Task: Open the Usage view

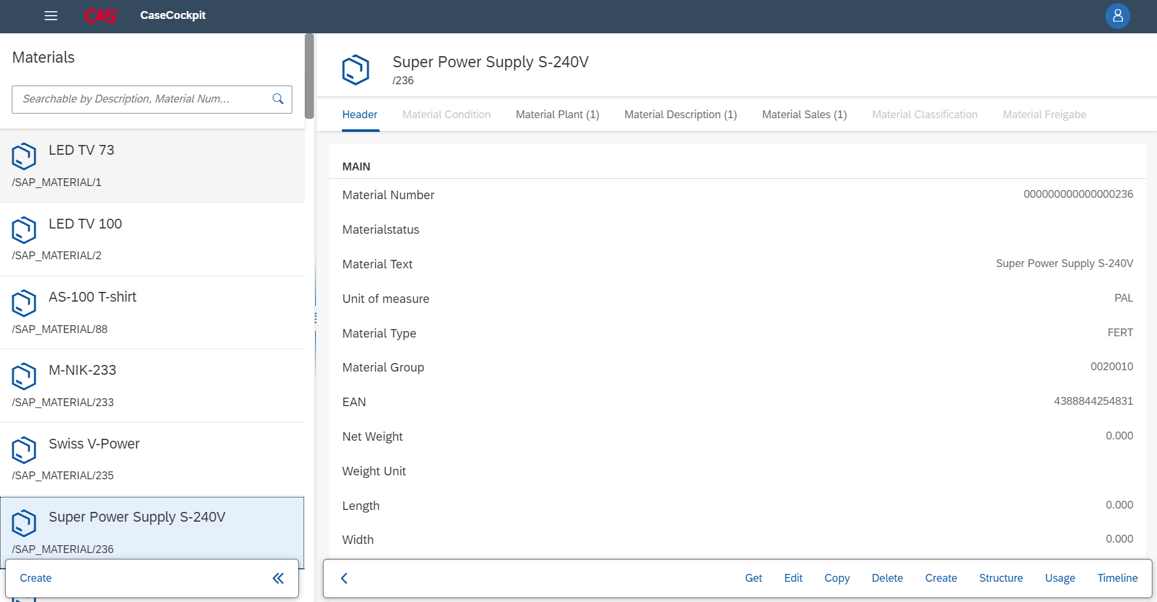Action: 1060,578
